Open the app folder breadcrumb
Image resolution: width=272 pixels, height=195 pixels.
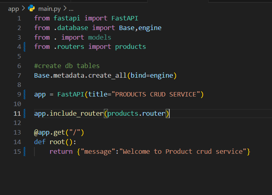[13, 8]
